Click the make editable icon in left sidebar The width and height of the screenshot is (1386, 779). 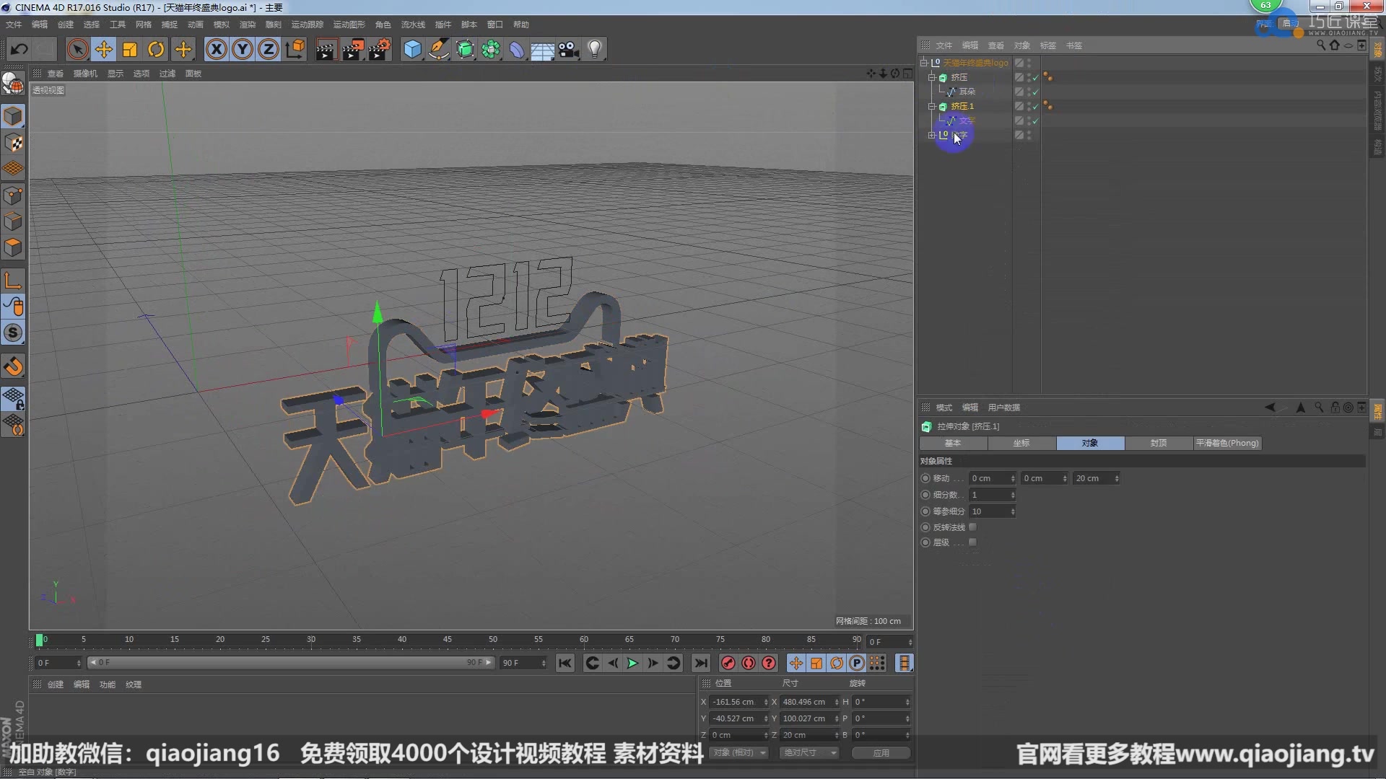coord(13,84)
